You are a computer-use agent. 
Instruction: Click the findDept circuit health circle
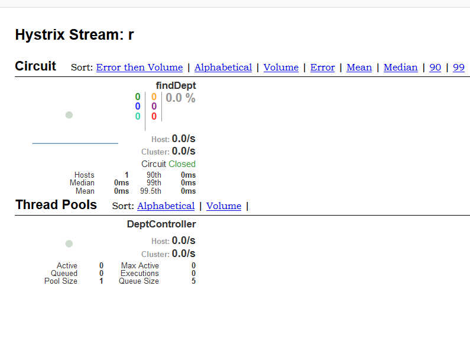click(x=69, y=115)
